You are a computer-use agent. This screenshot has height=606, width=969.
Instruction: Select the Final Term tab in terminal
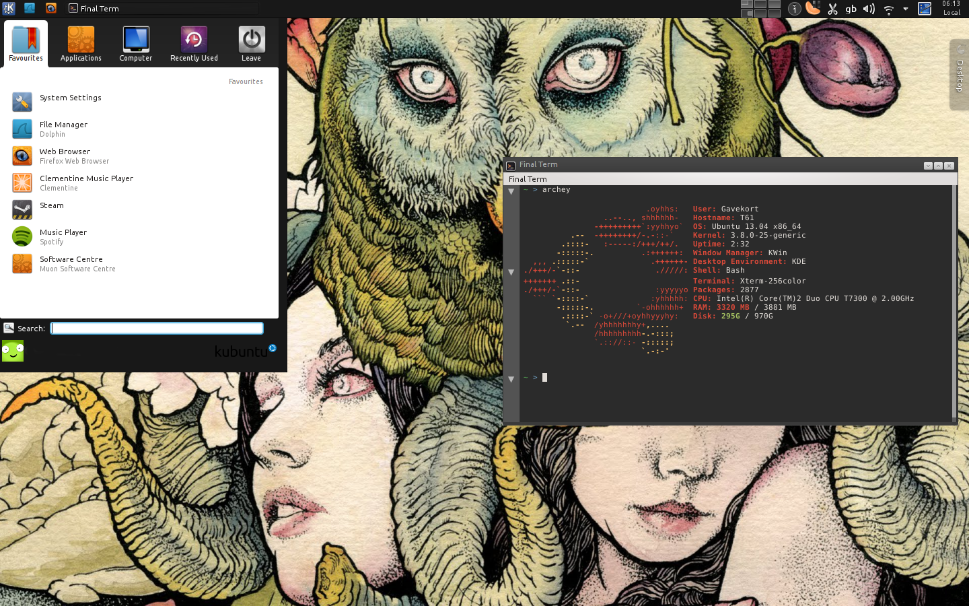(528, 179)
